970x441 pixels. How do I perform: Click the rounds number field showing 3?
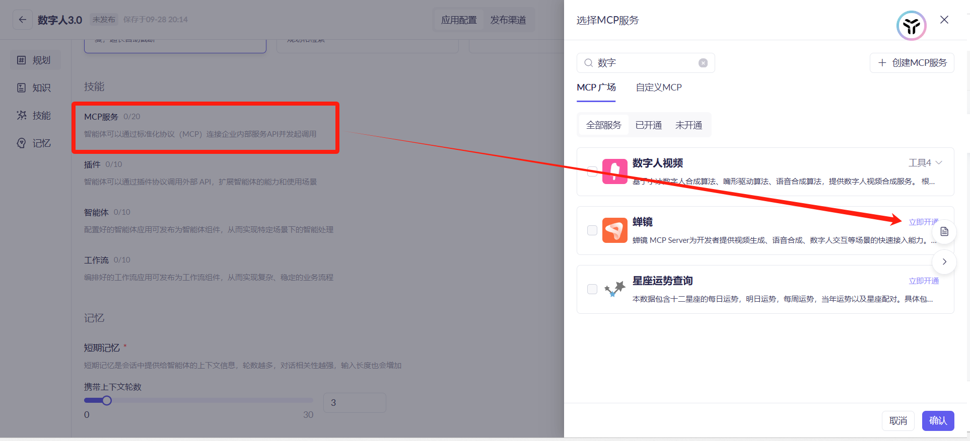coord(355,403)
